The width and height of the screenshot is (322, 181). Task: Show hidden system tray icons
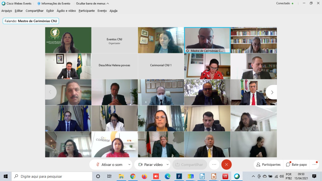coord(253,176)
